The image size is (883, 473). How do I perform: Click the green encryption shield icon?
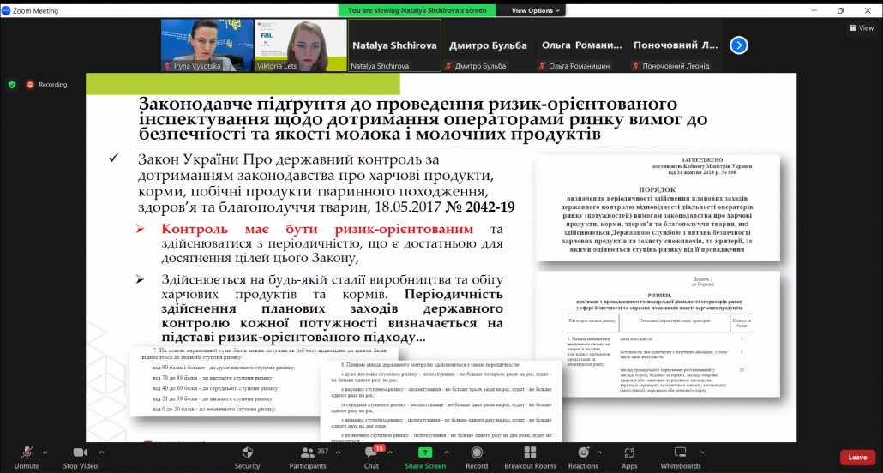click(x=12, y=85)
